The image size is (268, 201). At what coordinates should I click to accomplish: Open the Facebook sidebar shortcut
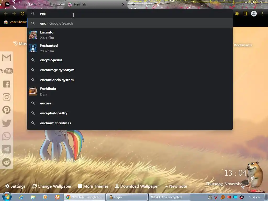(x=7, y=84)
